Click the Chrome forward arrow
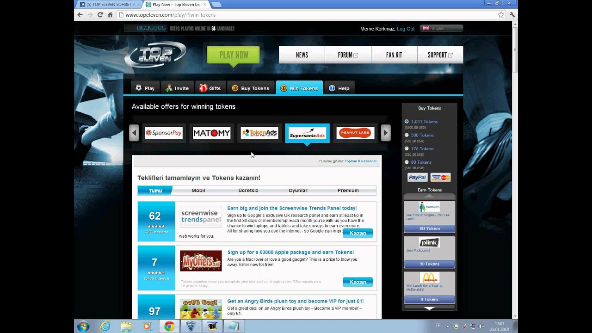This screenshot has height=333, width=592. [x=90, y=15]
